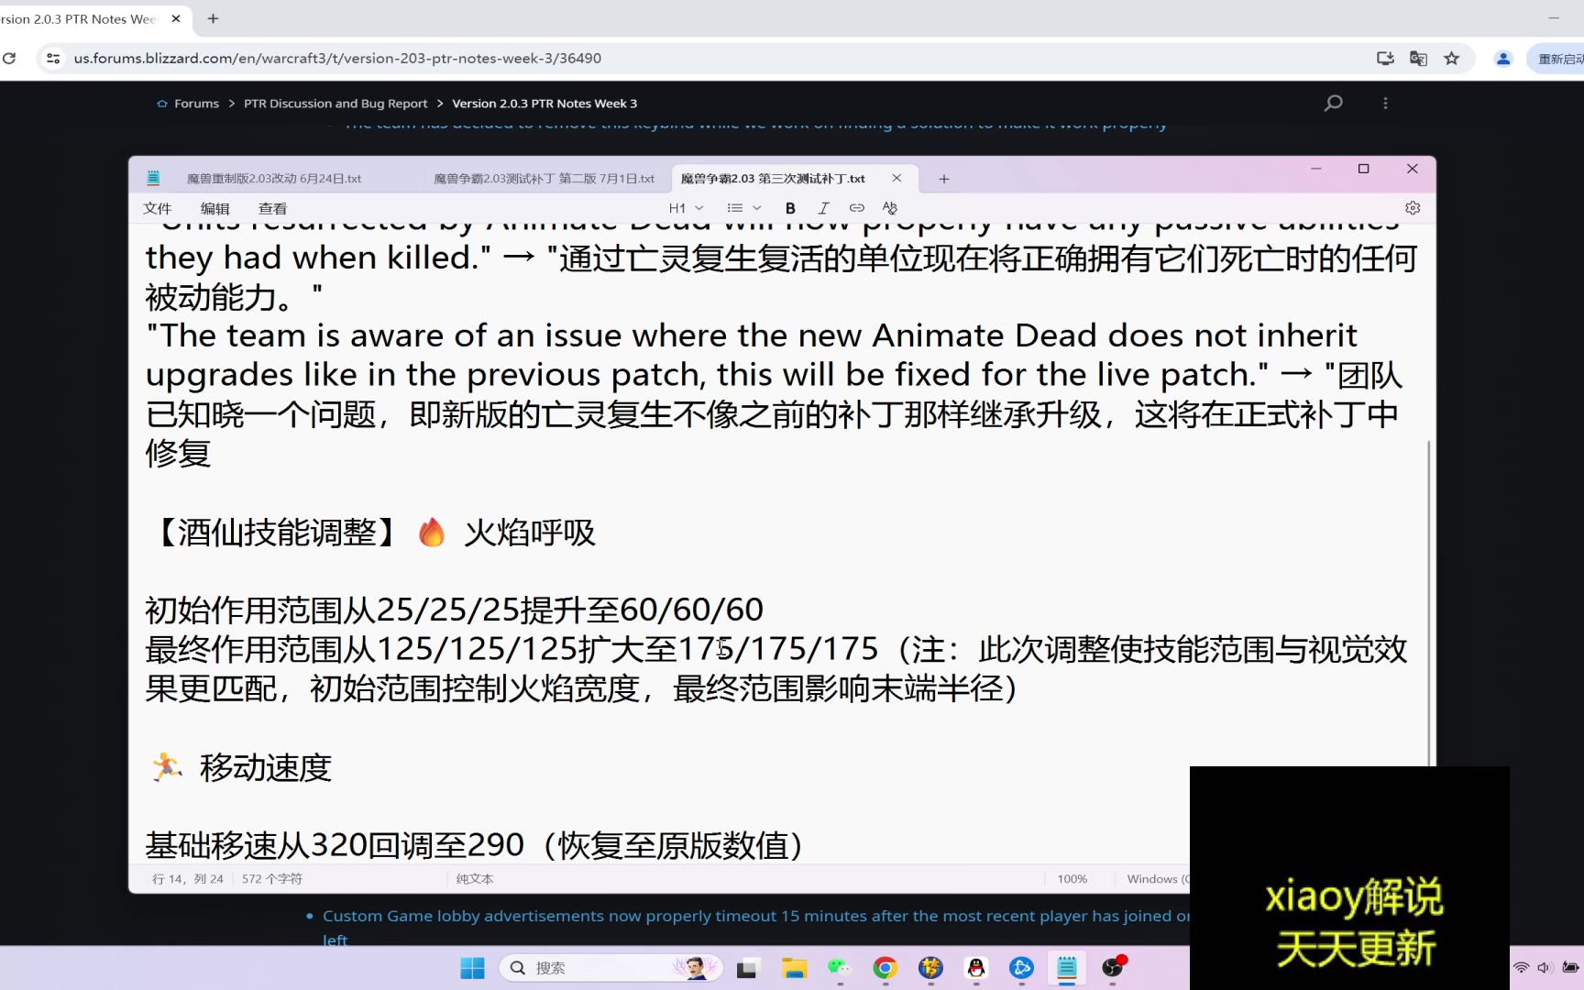Open the 查看 menu
1584x990 pixels.
pyautogui.click(x=272, y=209)
